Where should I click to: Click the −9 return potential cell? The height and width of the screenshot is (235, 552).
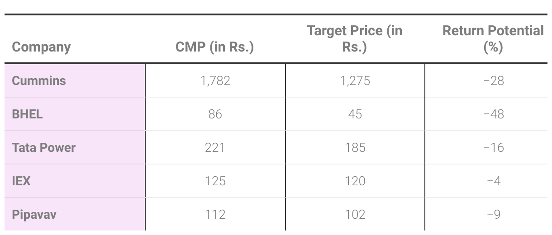point(493,214)
